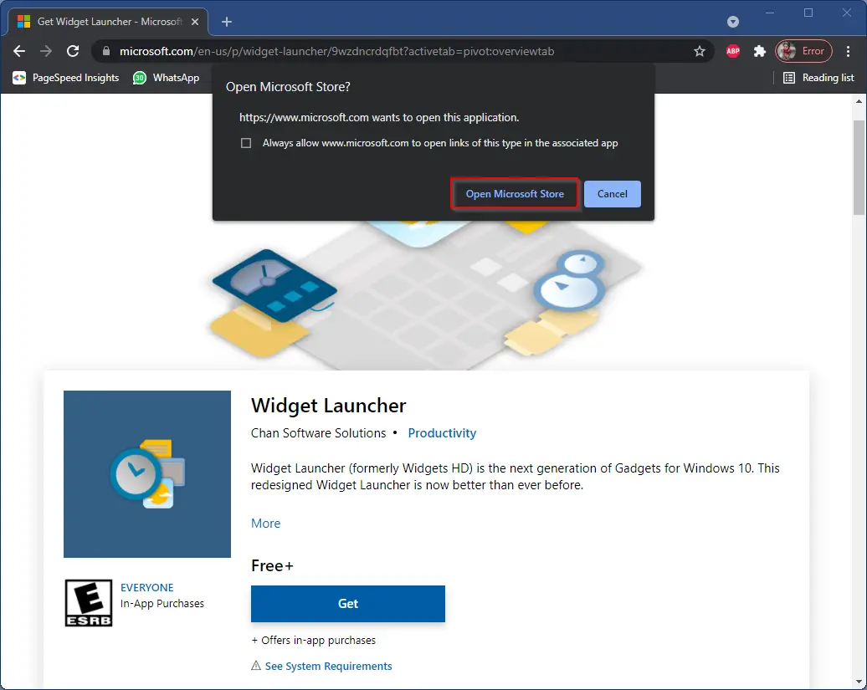867x690 pixels.
Task: Click the scrollbar down arrow
Action: click(x=859, y=682)
